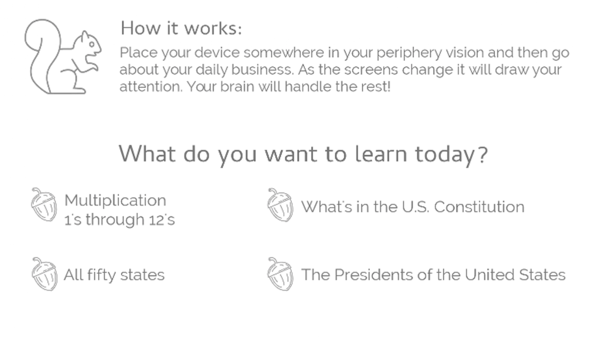This screenshot has height=339, width=603.
Task: Click the line starting "Place your device"
Action: [x=344, y=53]
